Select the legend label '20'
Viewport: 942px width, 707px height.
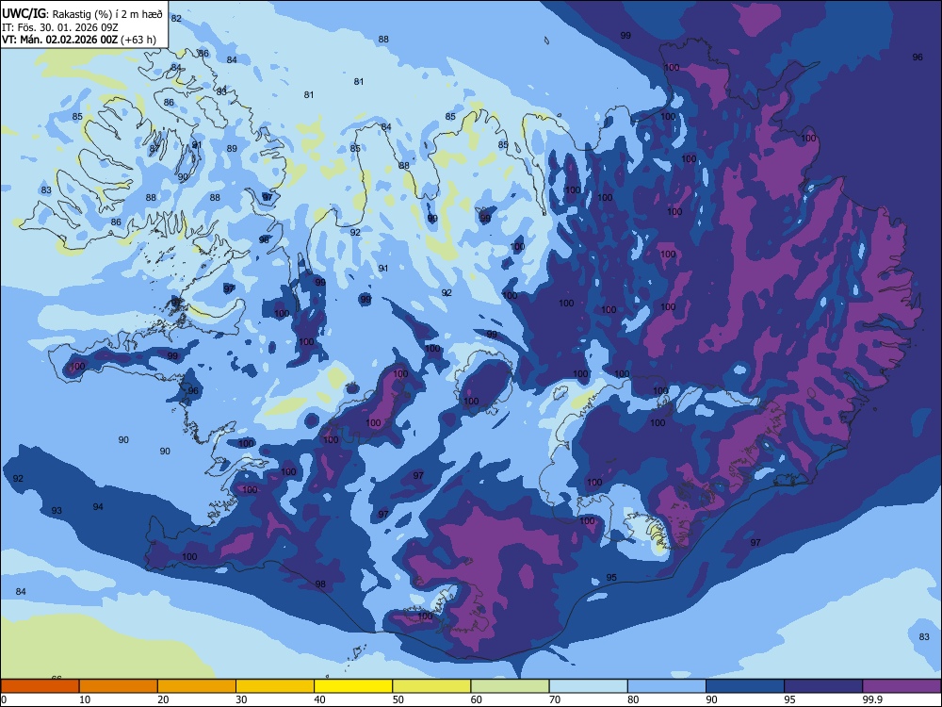(x=163, y=699)
